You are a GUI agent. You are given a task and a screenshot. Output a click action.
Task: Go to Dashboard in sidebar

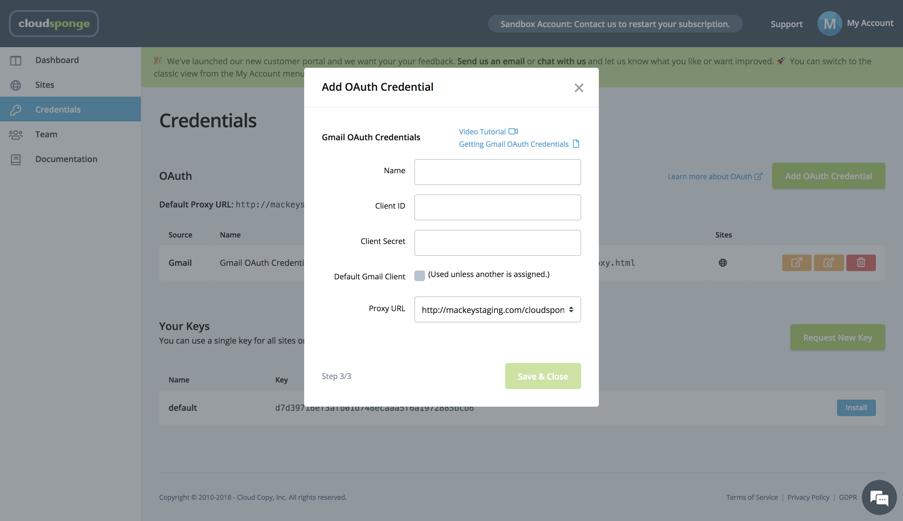57,60
